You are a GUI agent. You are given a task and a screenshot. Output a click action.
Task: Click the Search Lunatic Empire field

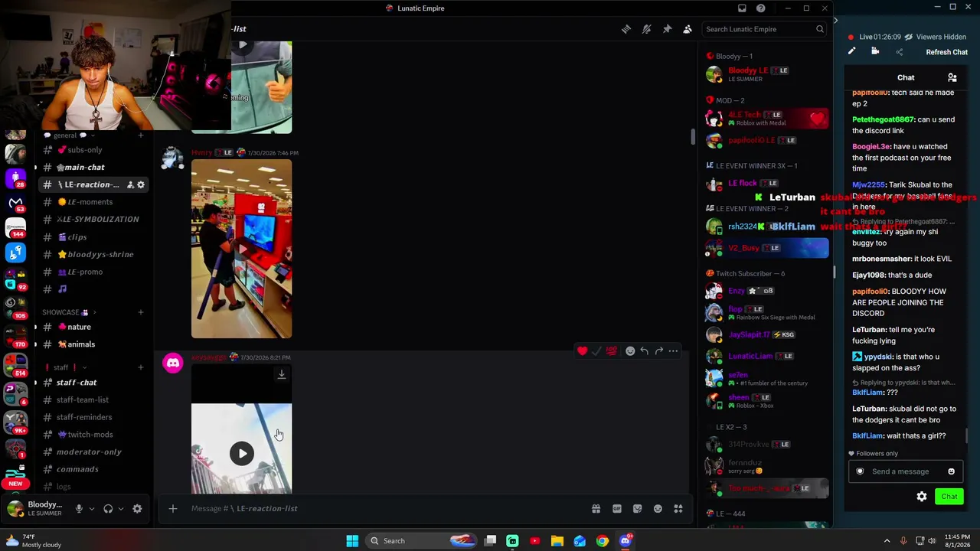764,29
